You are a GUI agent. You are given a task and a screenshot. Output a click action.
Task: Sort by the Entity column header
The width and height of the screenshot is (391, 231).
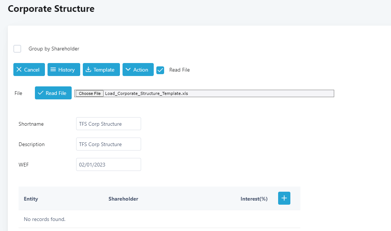click(x=31, y=199)
